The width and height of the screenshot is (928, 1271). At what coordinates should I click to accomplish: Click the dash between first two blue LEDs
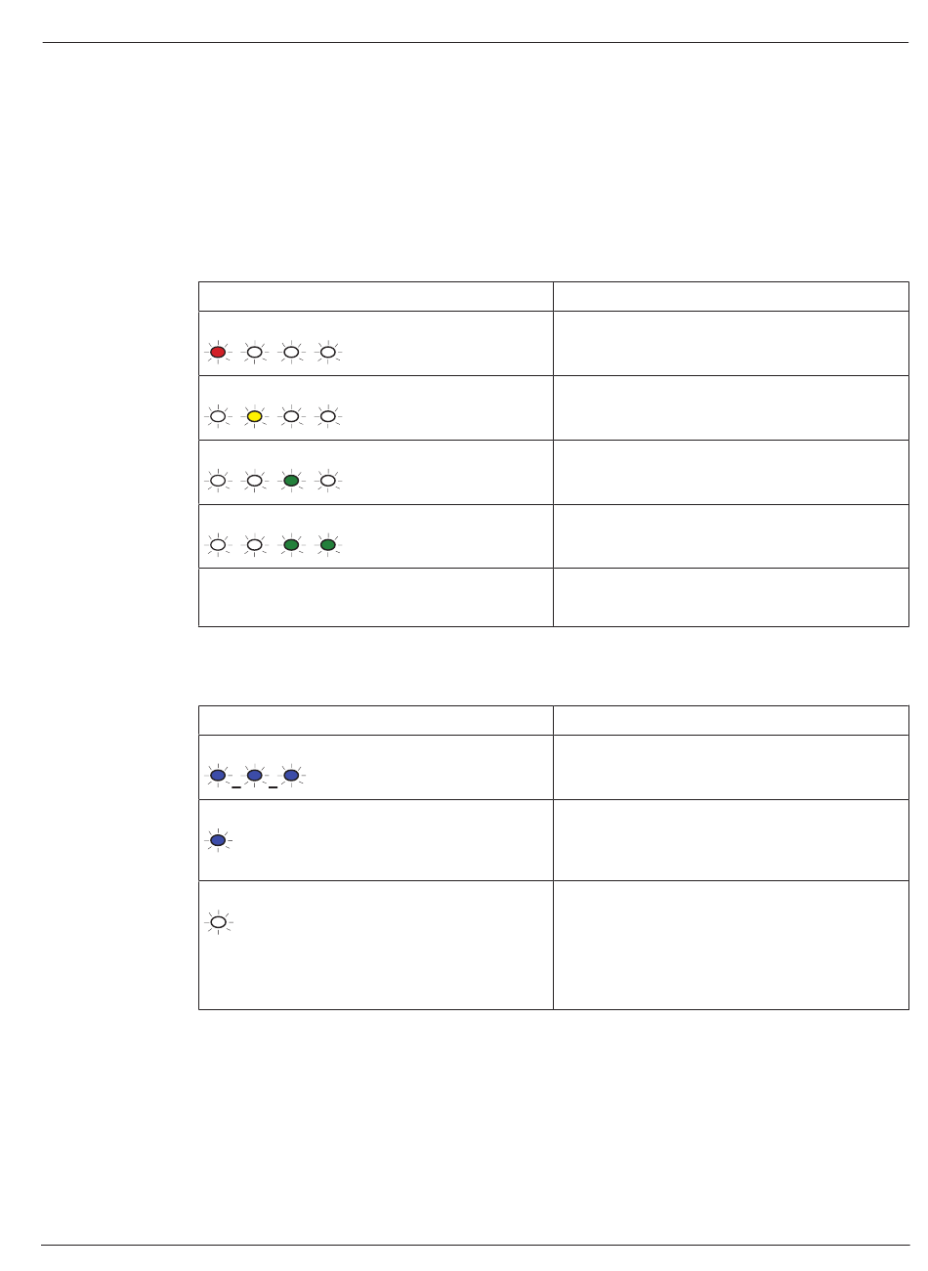[236, 786]
